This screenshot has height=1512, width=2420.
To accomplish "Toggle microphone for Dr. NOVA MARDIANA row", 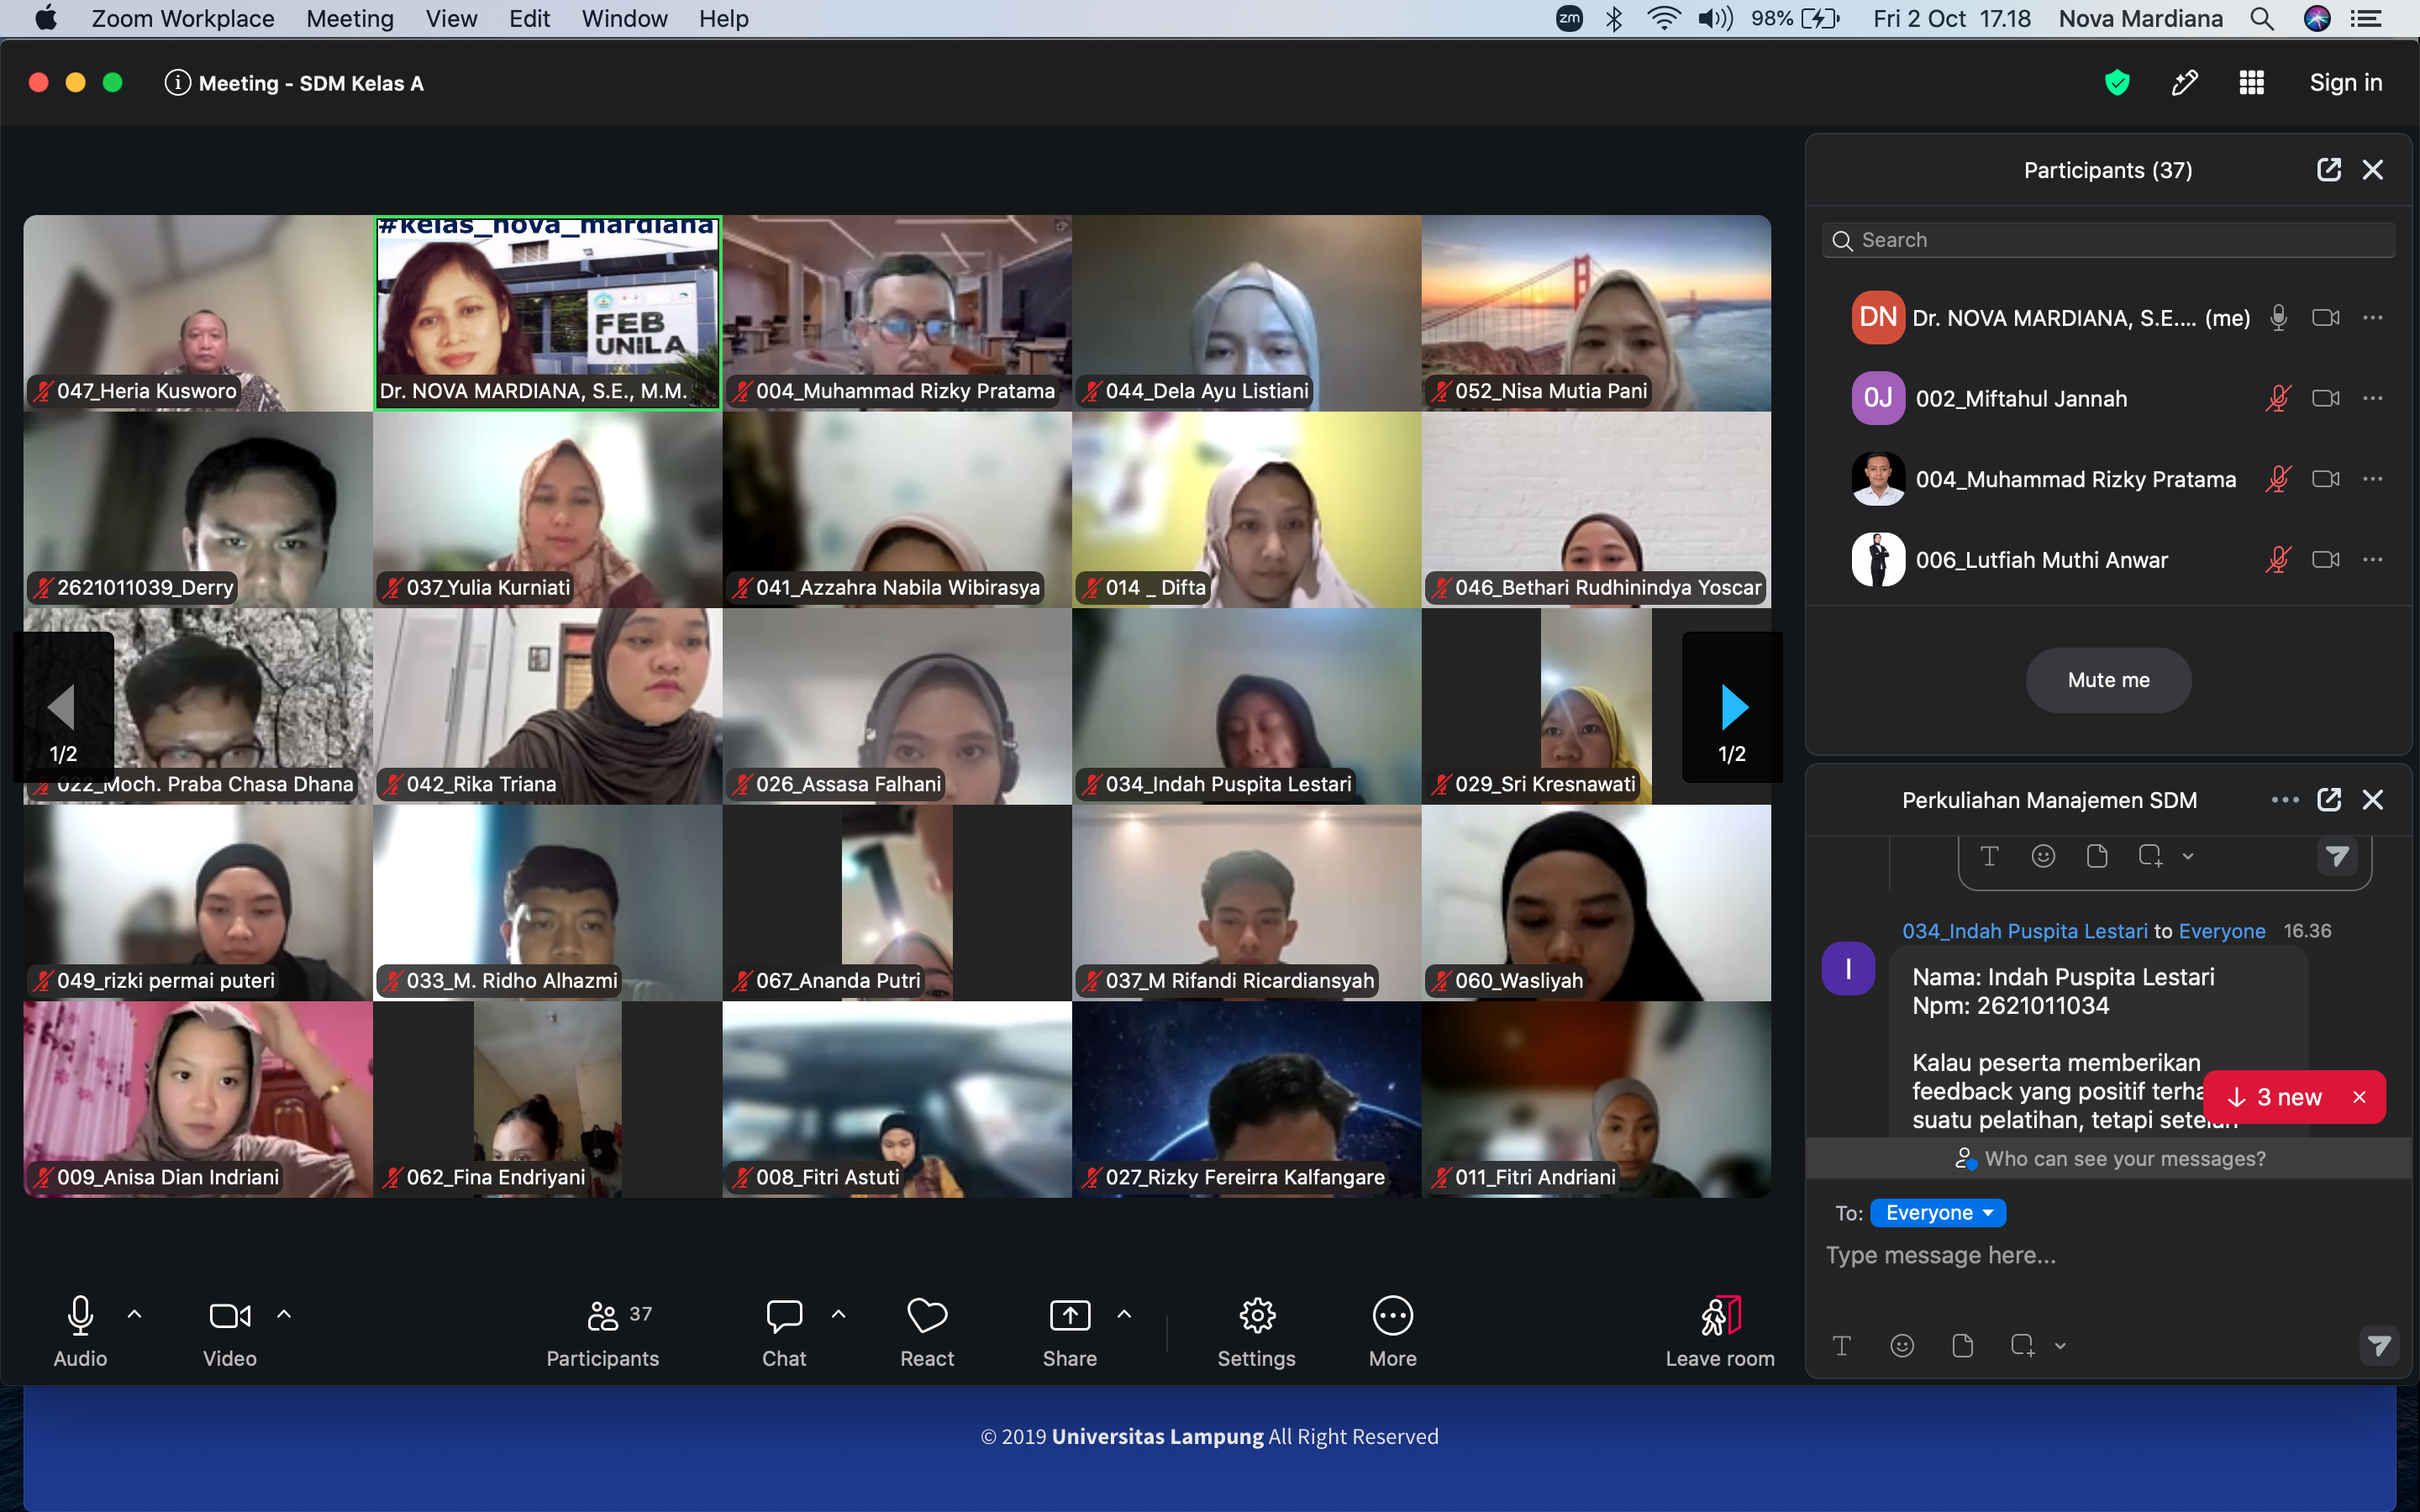I will point(2278,318).
